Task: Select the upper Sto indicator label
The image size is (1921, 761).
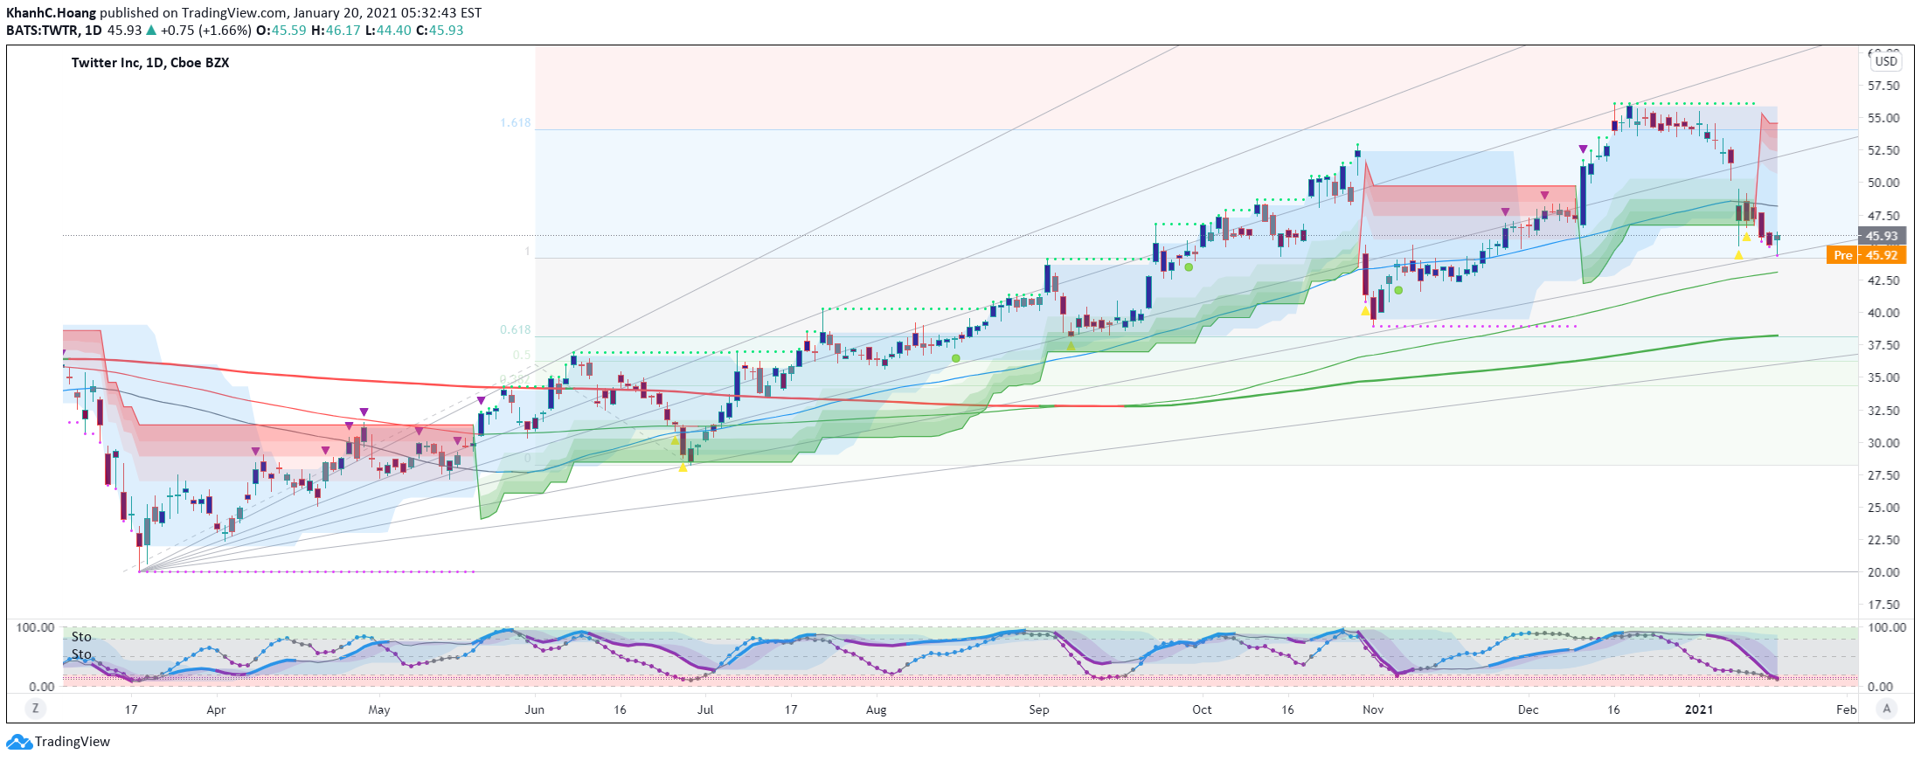Action: [81, 637]
